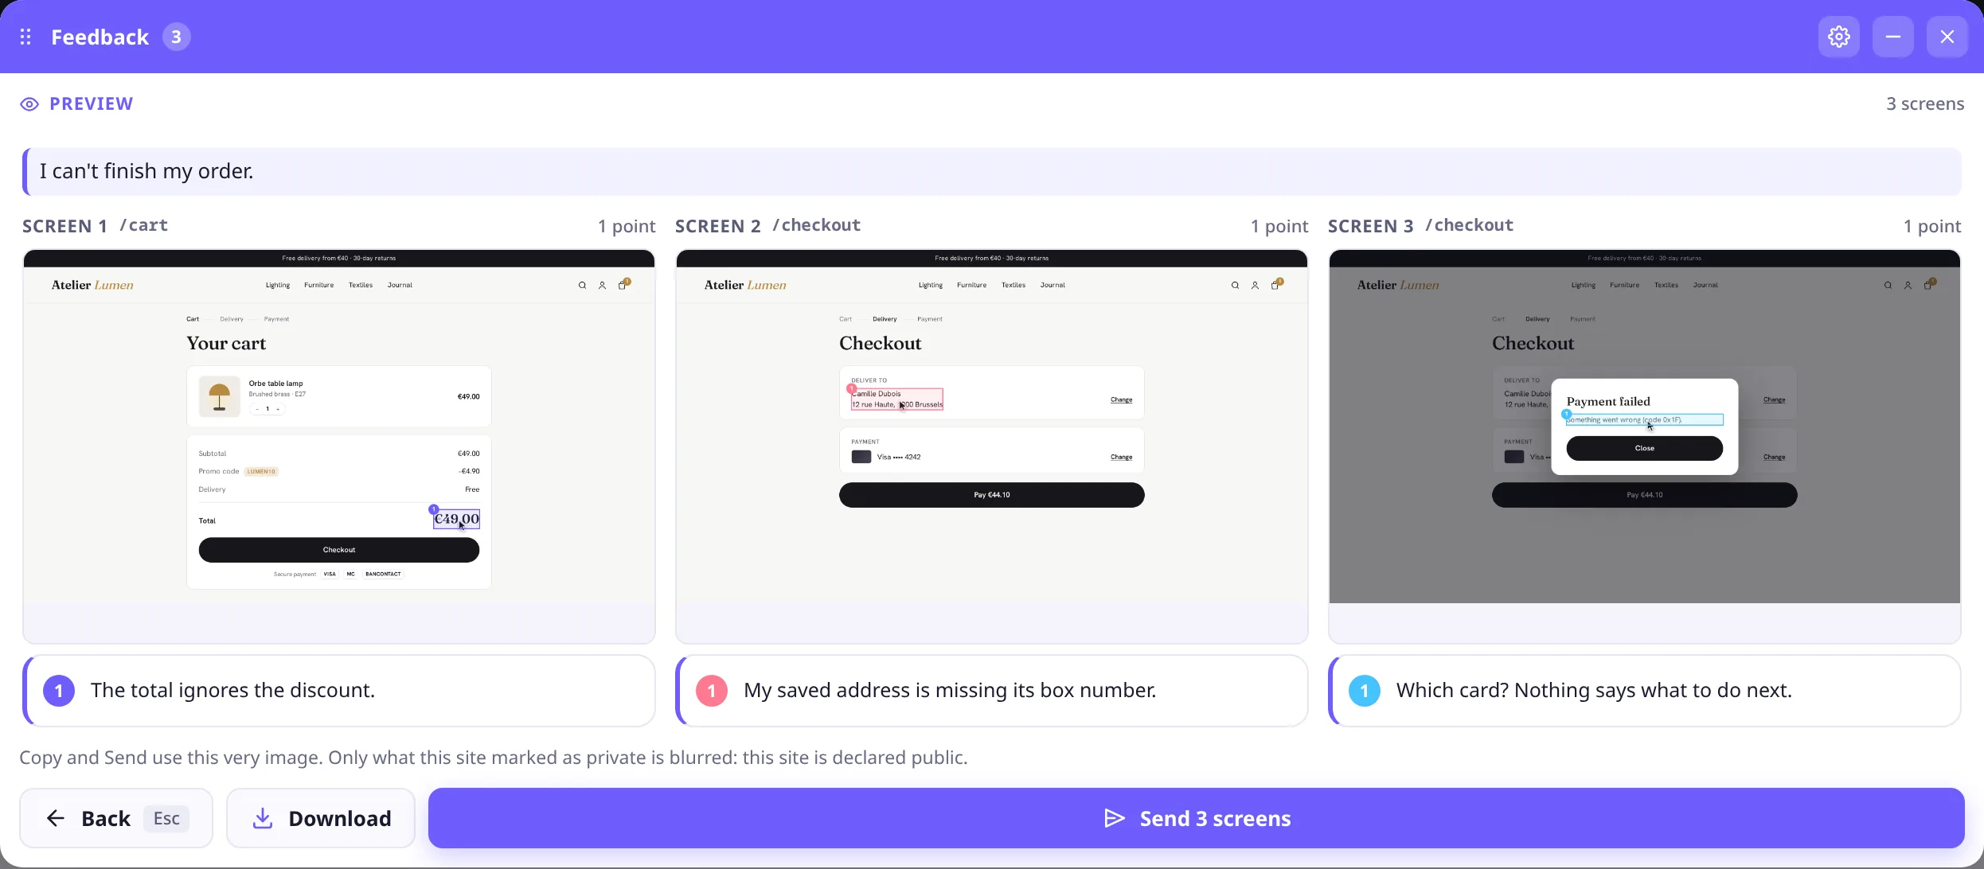Viewport: 1984px width, 869px height.
Task: Click the purple number 1 marker in Screen 1 comment
Action: [x=59, y=691]
